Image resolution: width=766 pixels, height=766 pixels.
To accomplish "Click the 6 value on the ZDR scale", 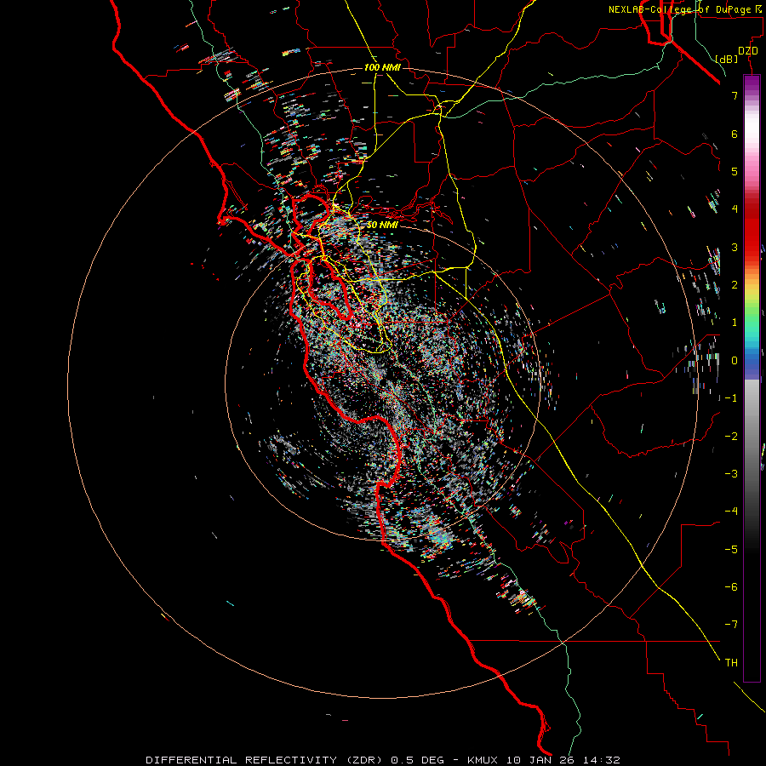I will click(x=735, y=134).
